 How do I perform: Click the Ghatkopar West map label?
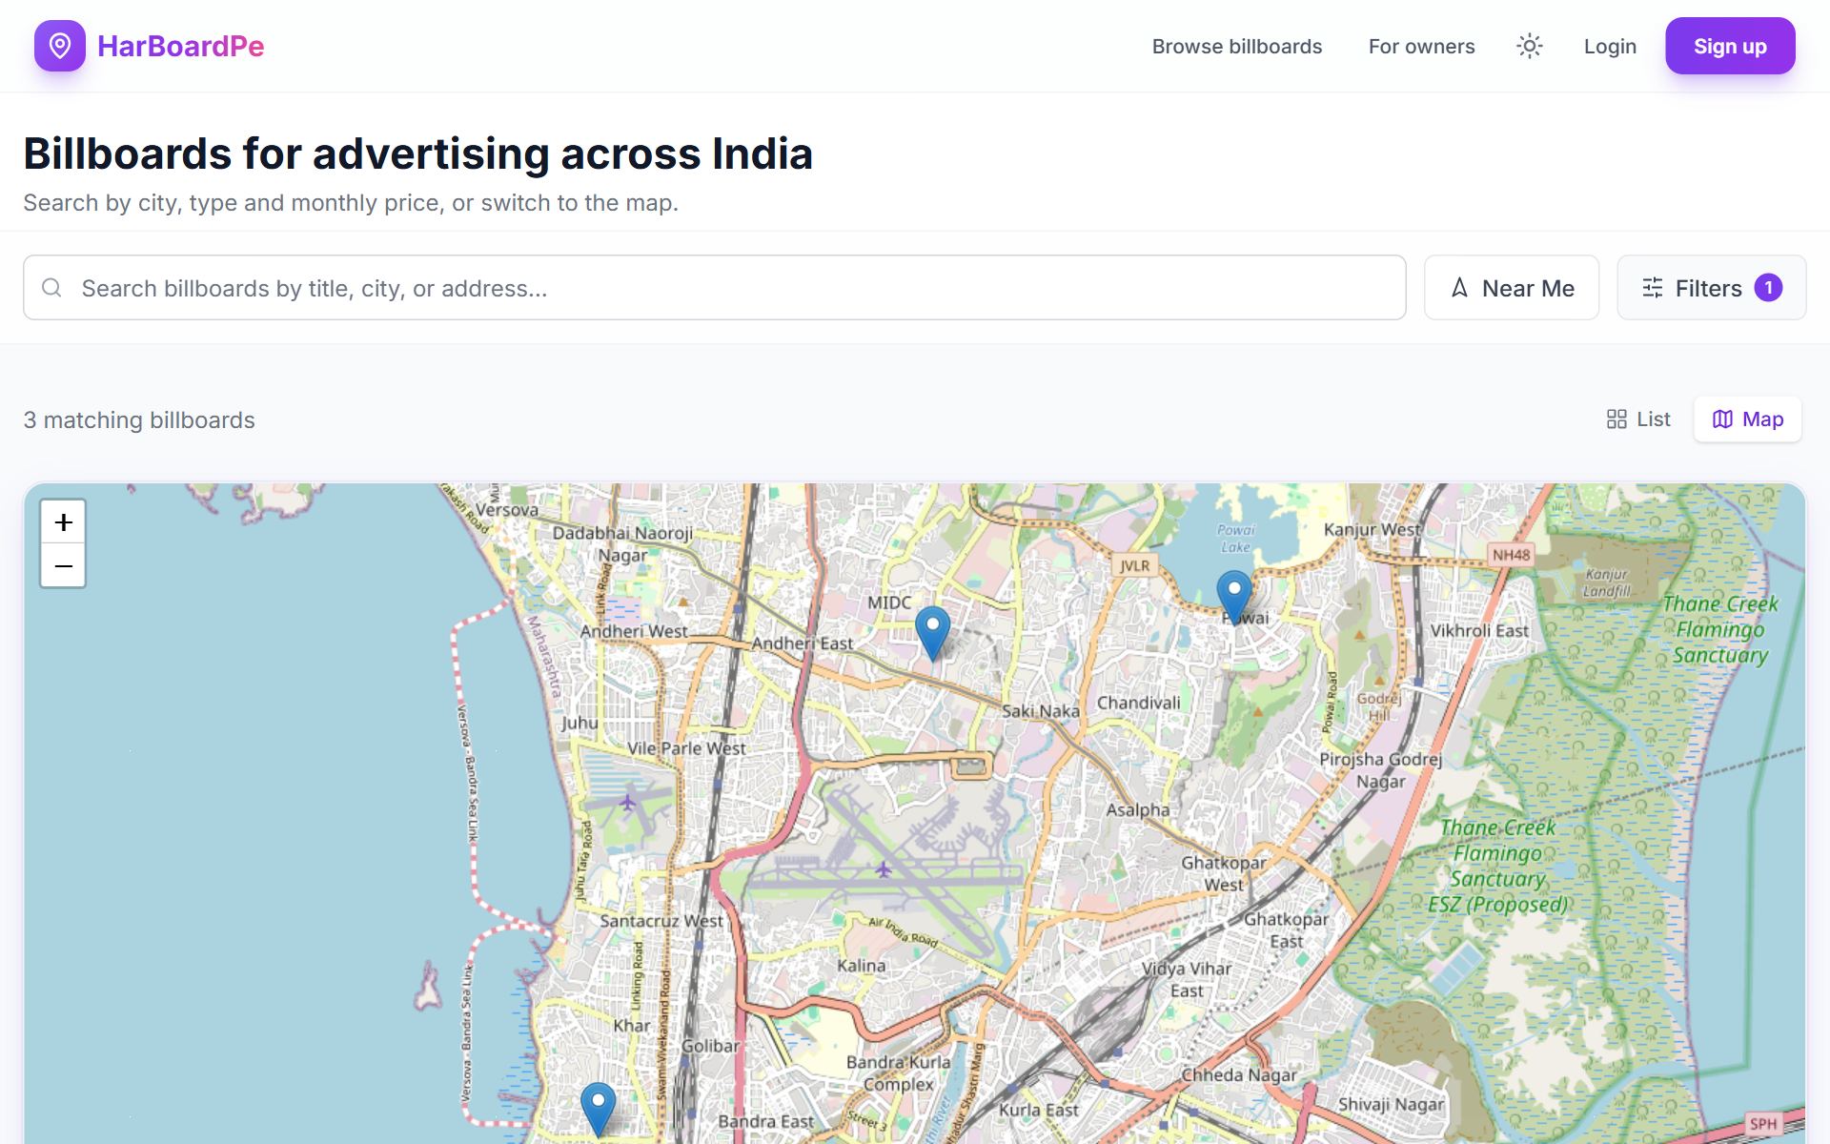(x=1224, y=873)
